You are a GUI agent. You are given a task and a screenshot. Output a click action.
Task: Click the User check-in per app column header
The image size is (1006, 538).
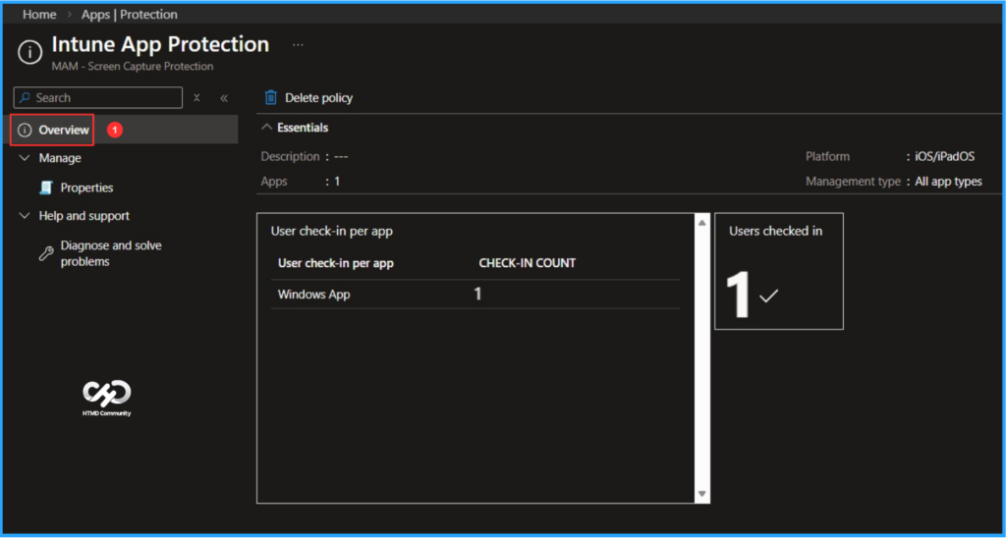(x=336, y=263)
